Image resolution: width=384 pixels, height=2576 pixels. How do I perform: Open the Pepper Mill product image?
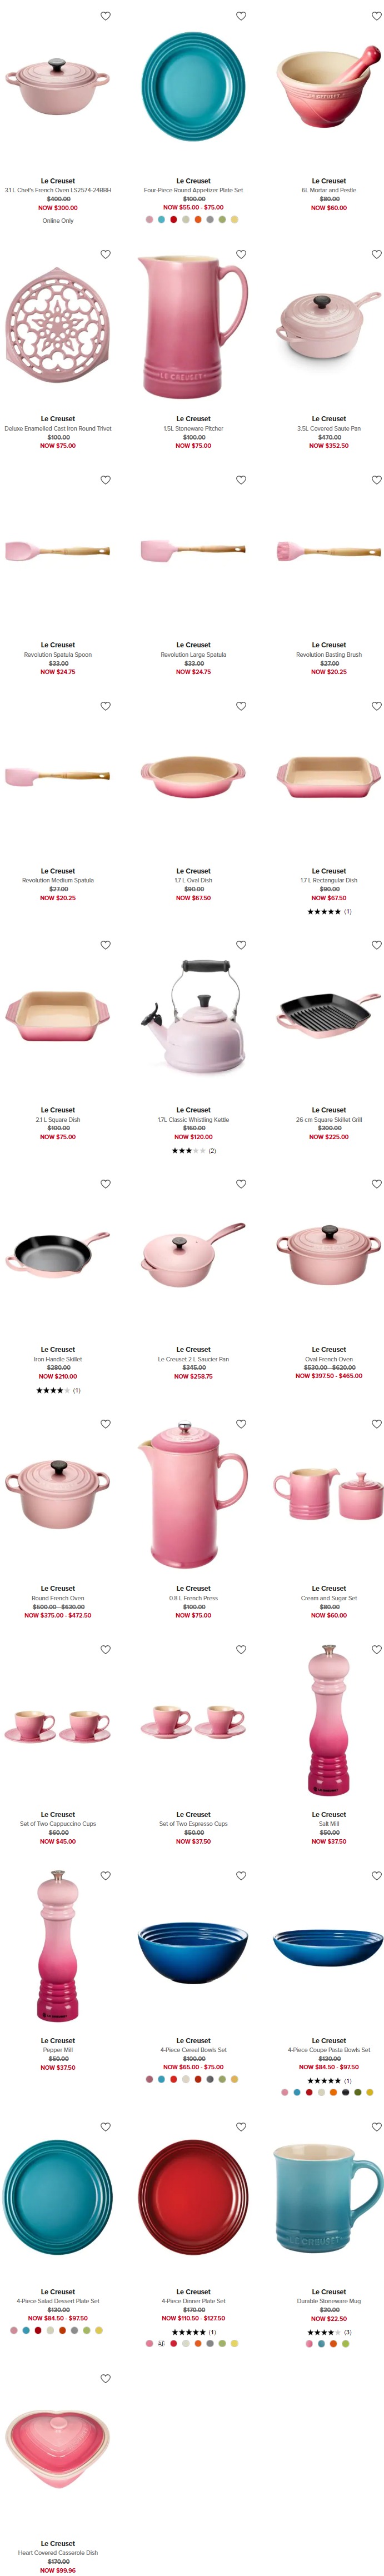click(x=58, y=1947)
